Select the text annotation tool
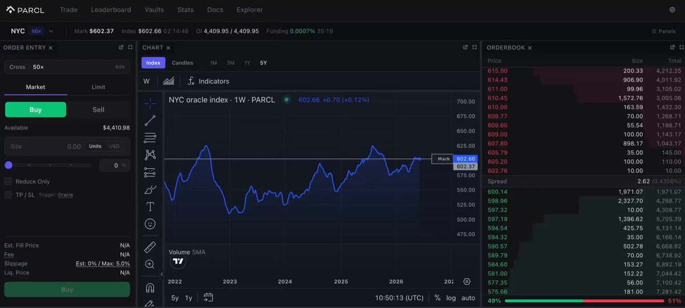This screenshot has width=685, height=308. [x=150, y=206]
